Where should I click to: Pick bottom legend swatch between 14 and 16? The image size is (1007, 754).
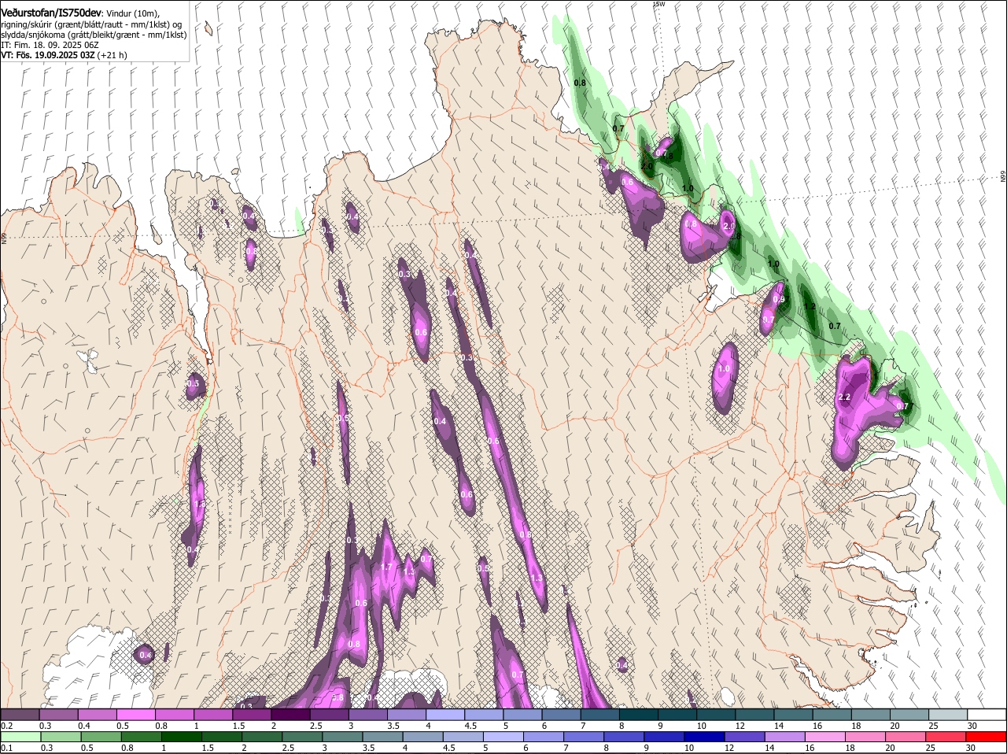coord(784,737)
